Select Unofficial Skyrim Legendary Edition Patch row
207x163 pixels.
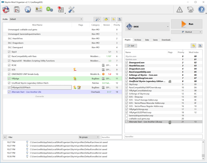[x=62, y=83]
